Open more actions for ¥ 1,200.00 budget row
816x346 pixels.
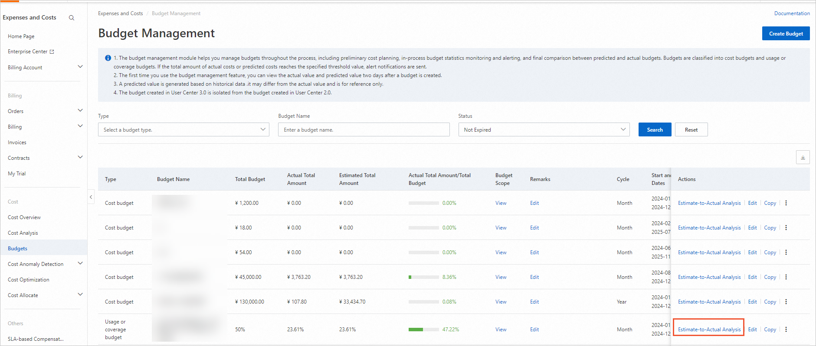[786, 203]
